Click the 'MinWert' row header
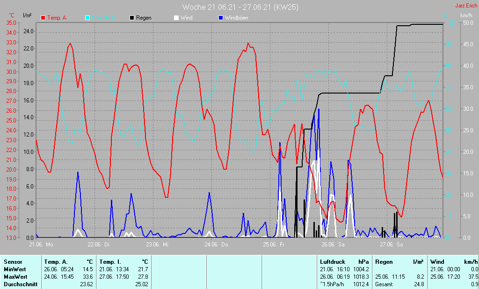 point(15,269)
